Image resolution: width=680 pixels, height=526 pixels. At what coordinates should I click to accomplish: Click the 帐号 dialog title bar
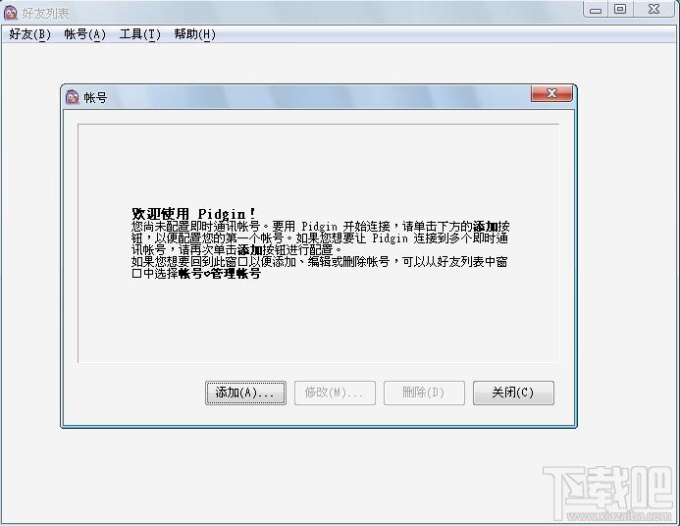coord(294,97)
